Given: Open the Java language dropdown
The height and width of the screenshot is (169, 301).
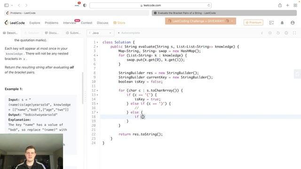Looking at the screenshot, I should tap(100, 33).
